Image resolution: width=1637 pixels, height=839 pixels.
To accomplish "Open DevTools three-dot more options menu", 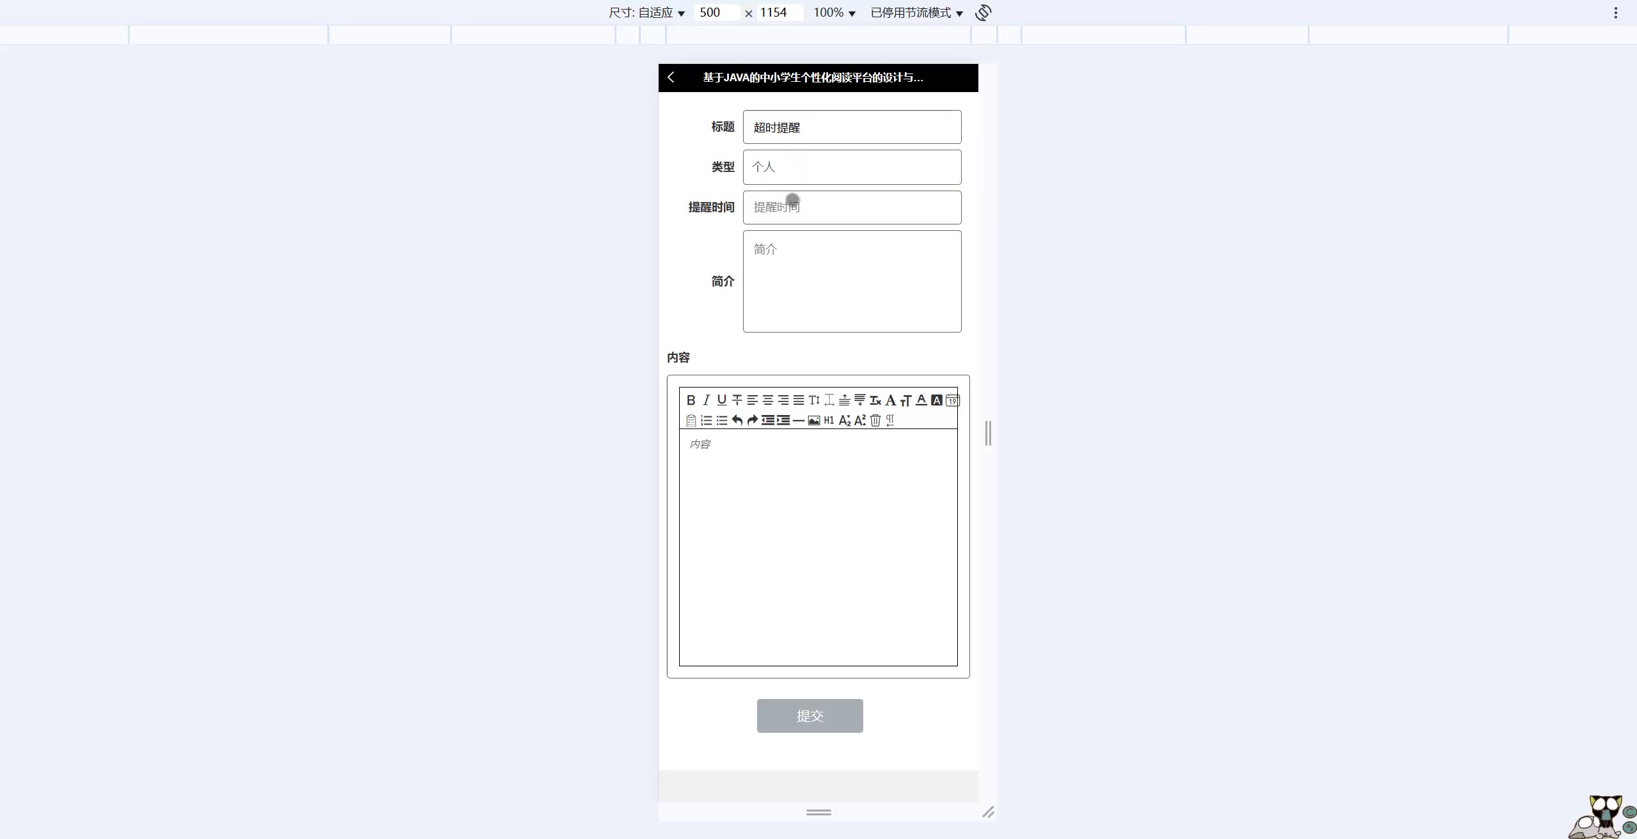I will pyautogui.click(x=1615, y=13).
